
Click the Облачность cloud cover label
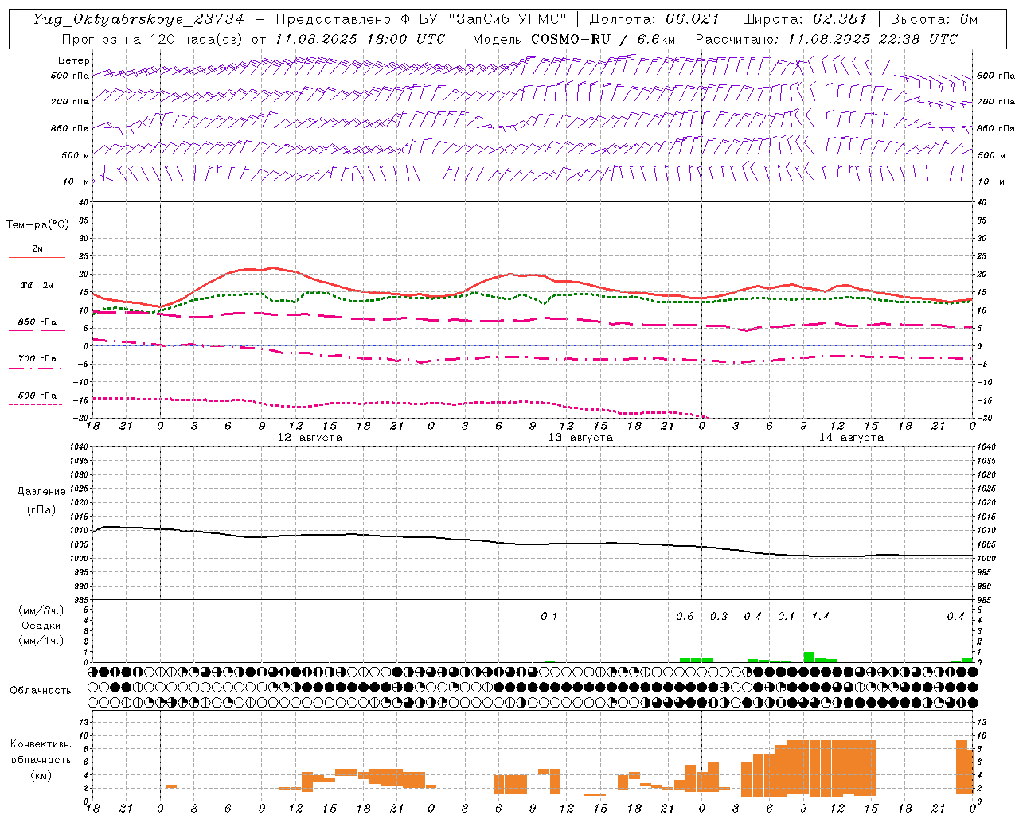tap(41, 691)
